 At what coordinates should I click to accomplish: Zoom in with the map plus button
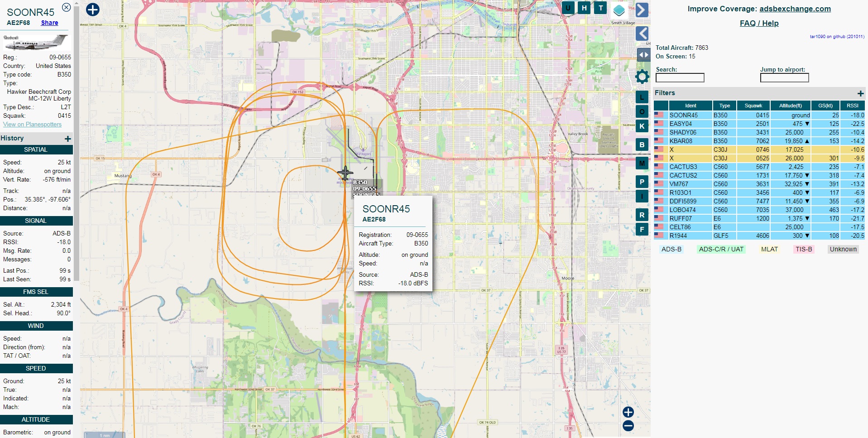(x=628, y=412)
